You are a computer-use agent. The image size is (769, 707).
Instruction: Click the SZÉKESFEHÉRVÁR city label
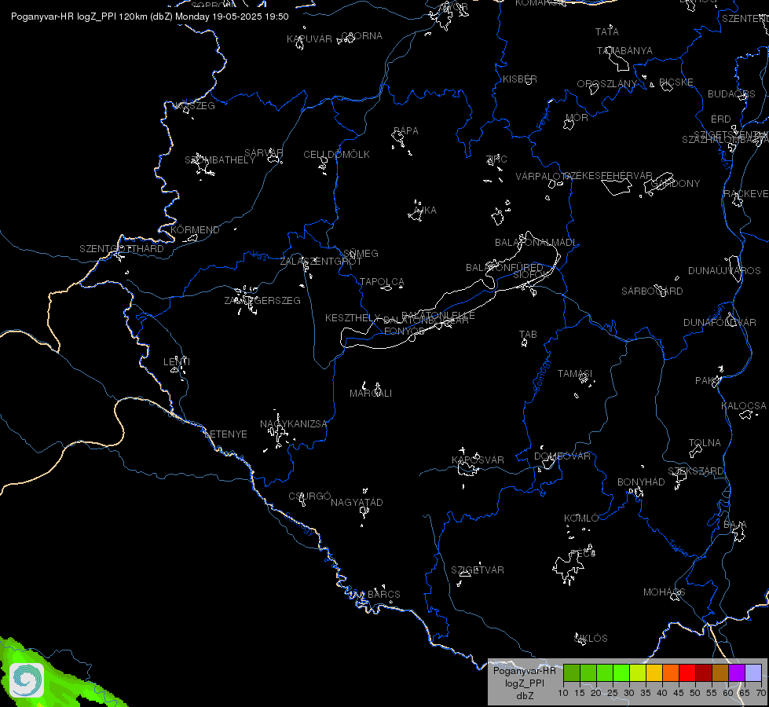point(608,176)
